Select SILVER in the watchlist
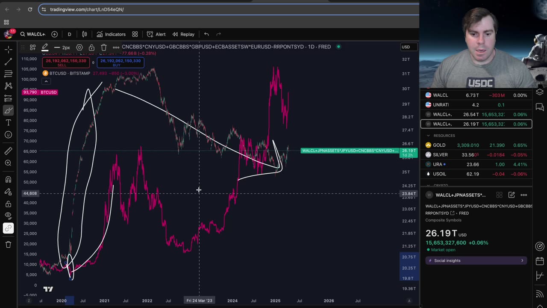The width and height of the screenshot is (547, 308). (476, 155)
